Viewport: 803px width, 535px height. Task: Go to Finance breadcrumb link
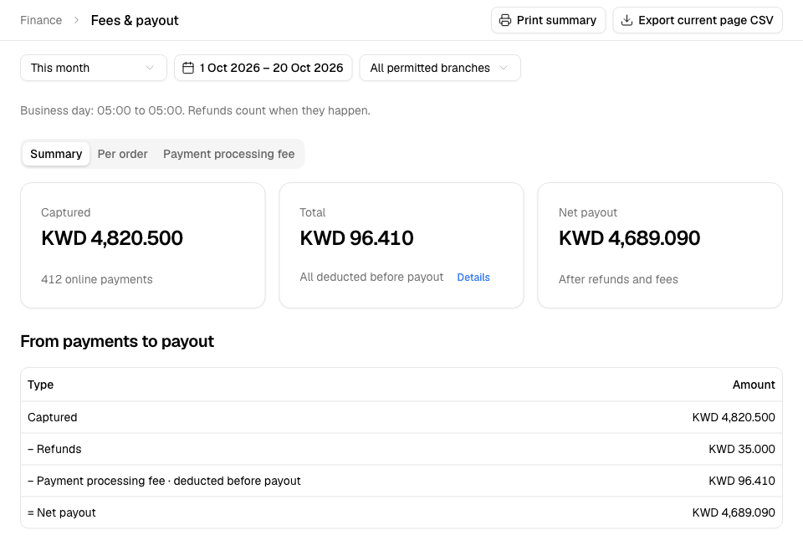41,20
